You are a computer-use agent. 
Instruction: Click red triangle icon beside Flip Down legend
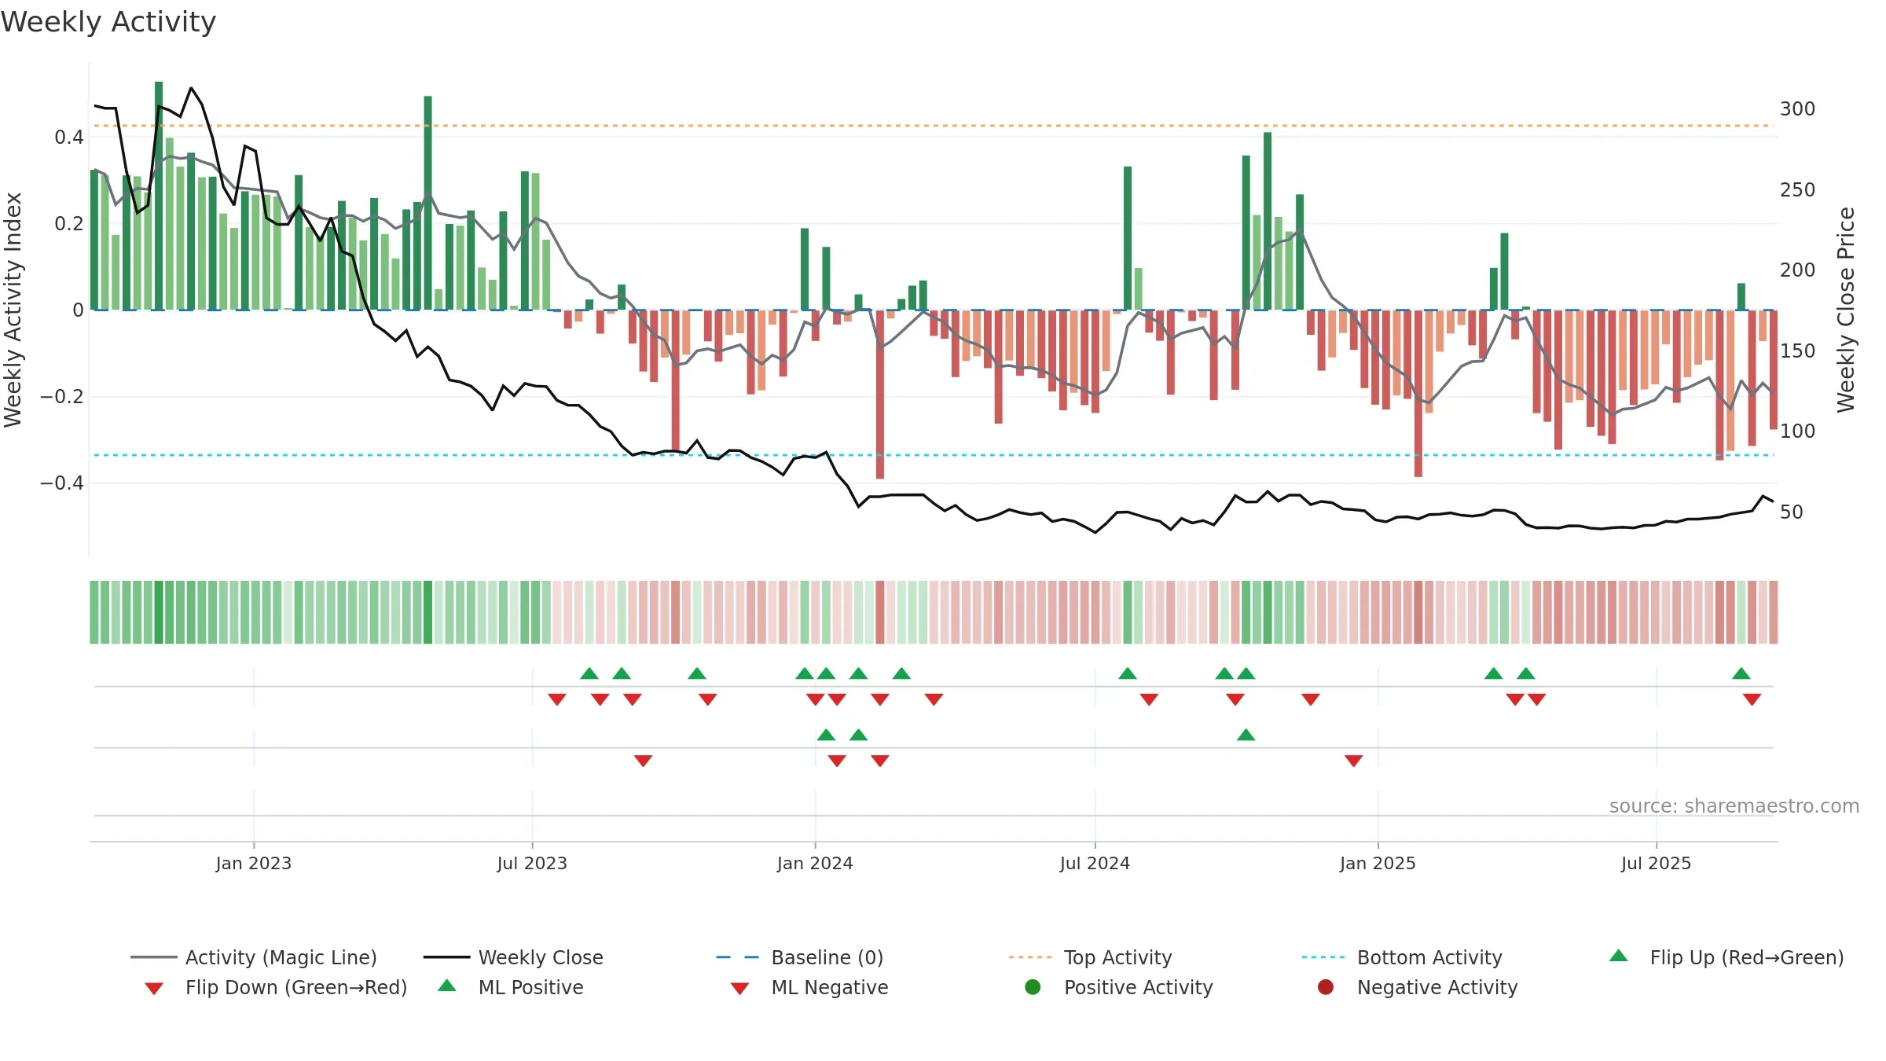point(154,989)
